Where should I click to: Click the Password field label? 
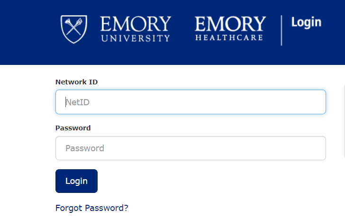pos(73,128)
